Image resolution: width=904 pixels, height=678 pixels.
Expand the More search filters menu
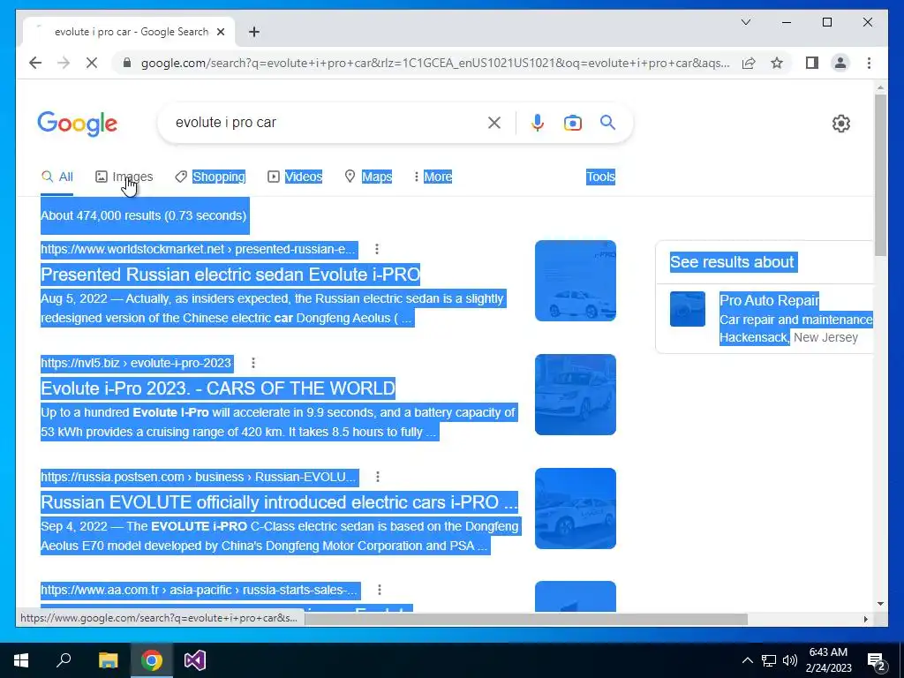[433, 177]
